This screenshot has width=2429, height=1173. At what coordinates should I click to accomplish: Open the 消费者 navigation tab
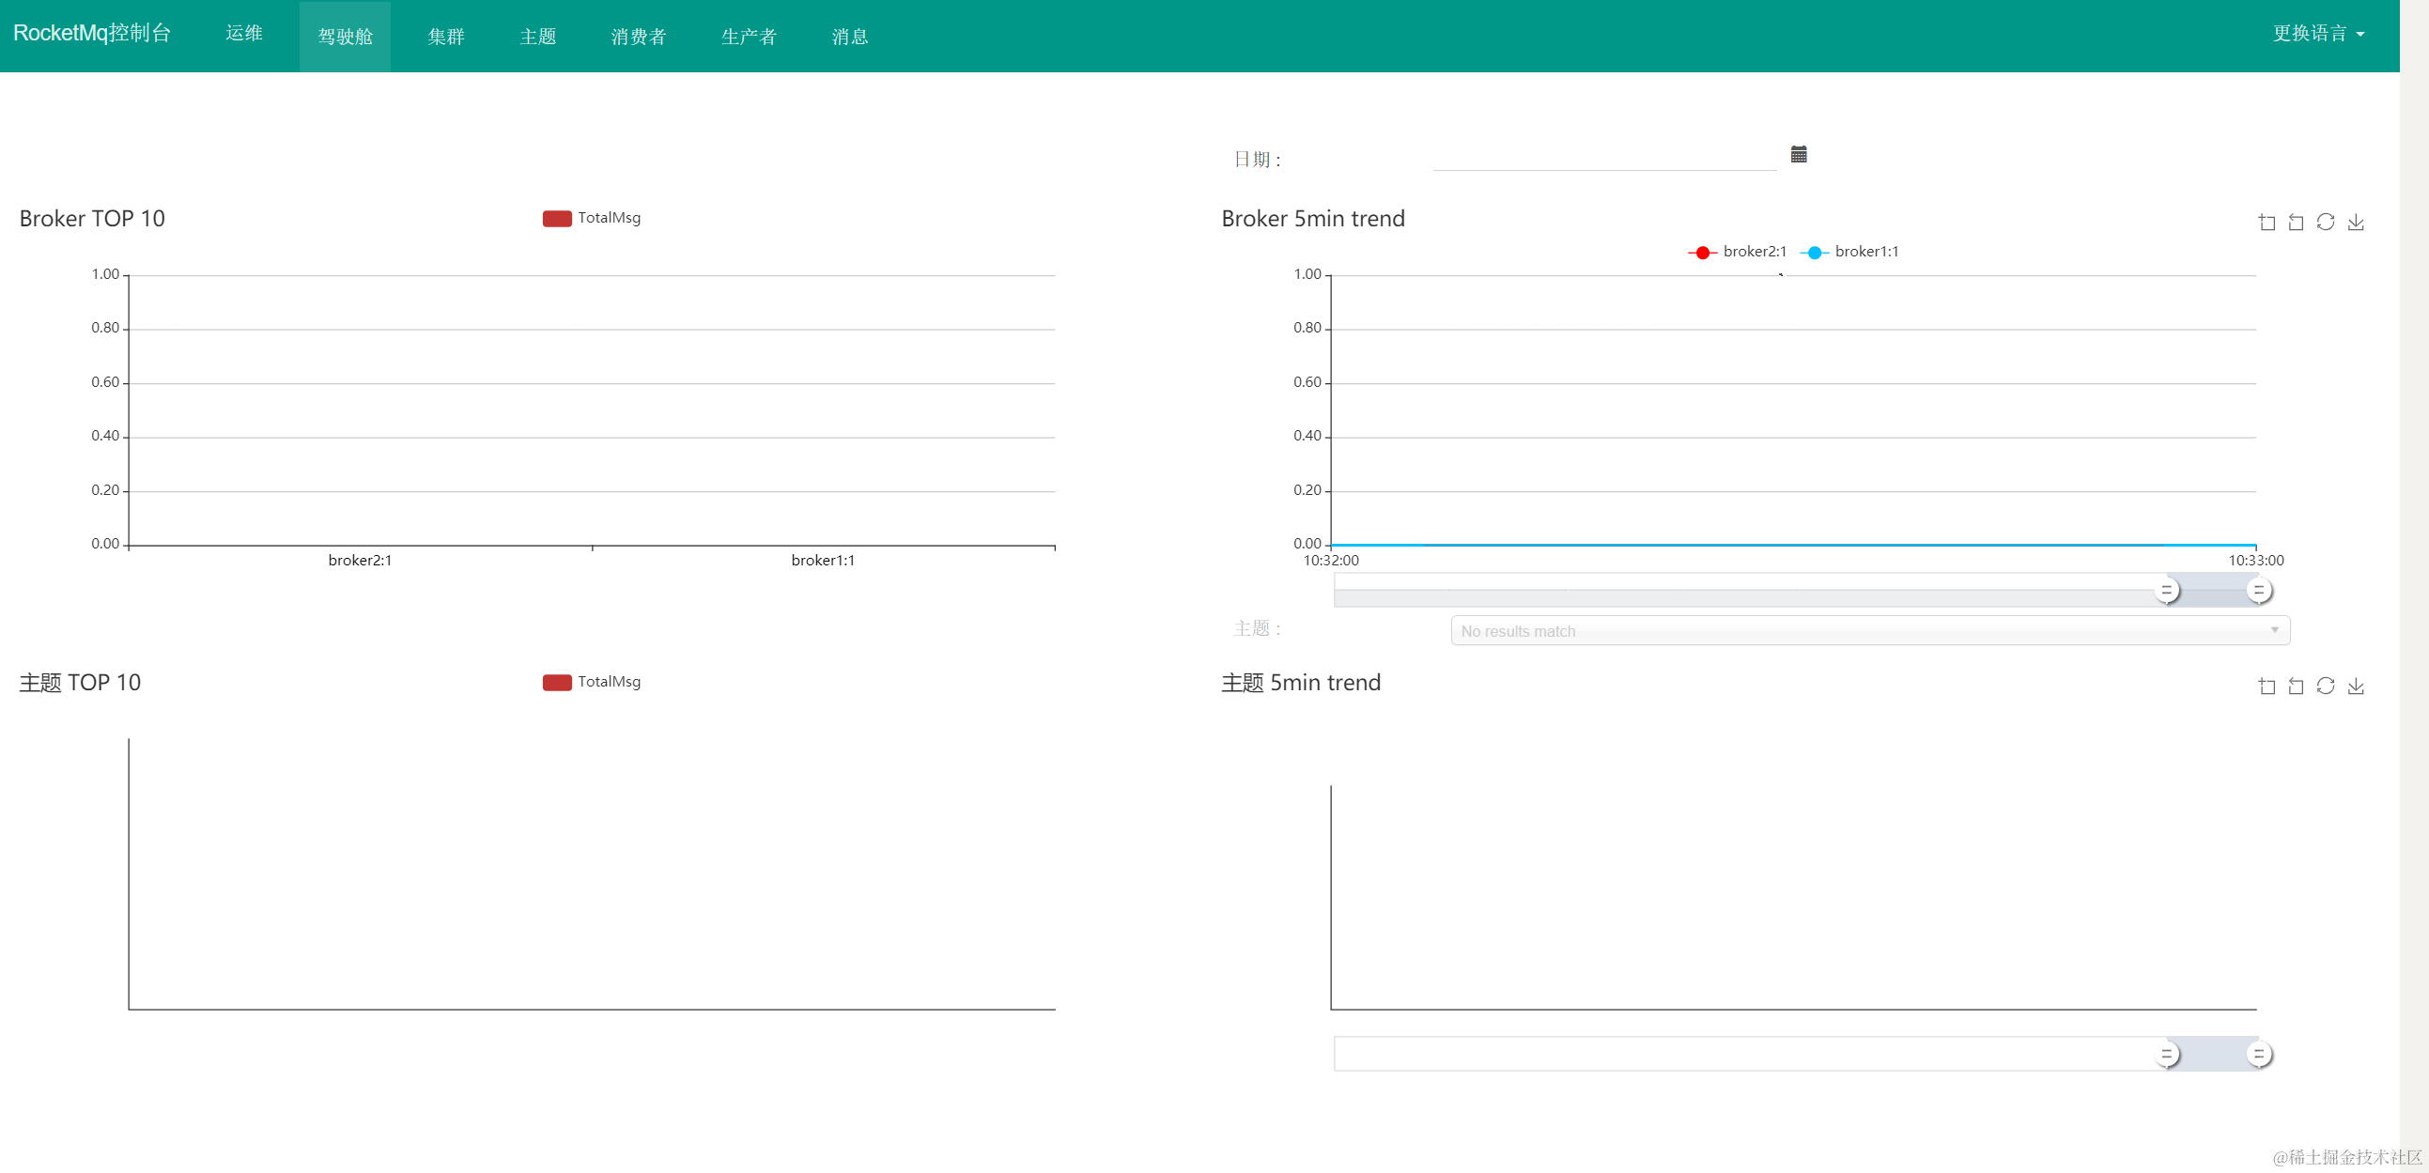639,37
